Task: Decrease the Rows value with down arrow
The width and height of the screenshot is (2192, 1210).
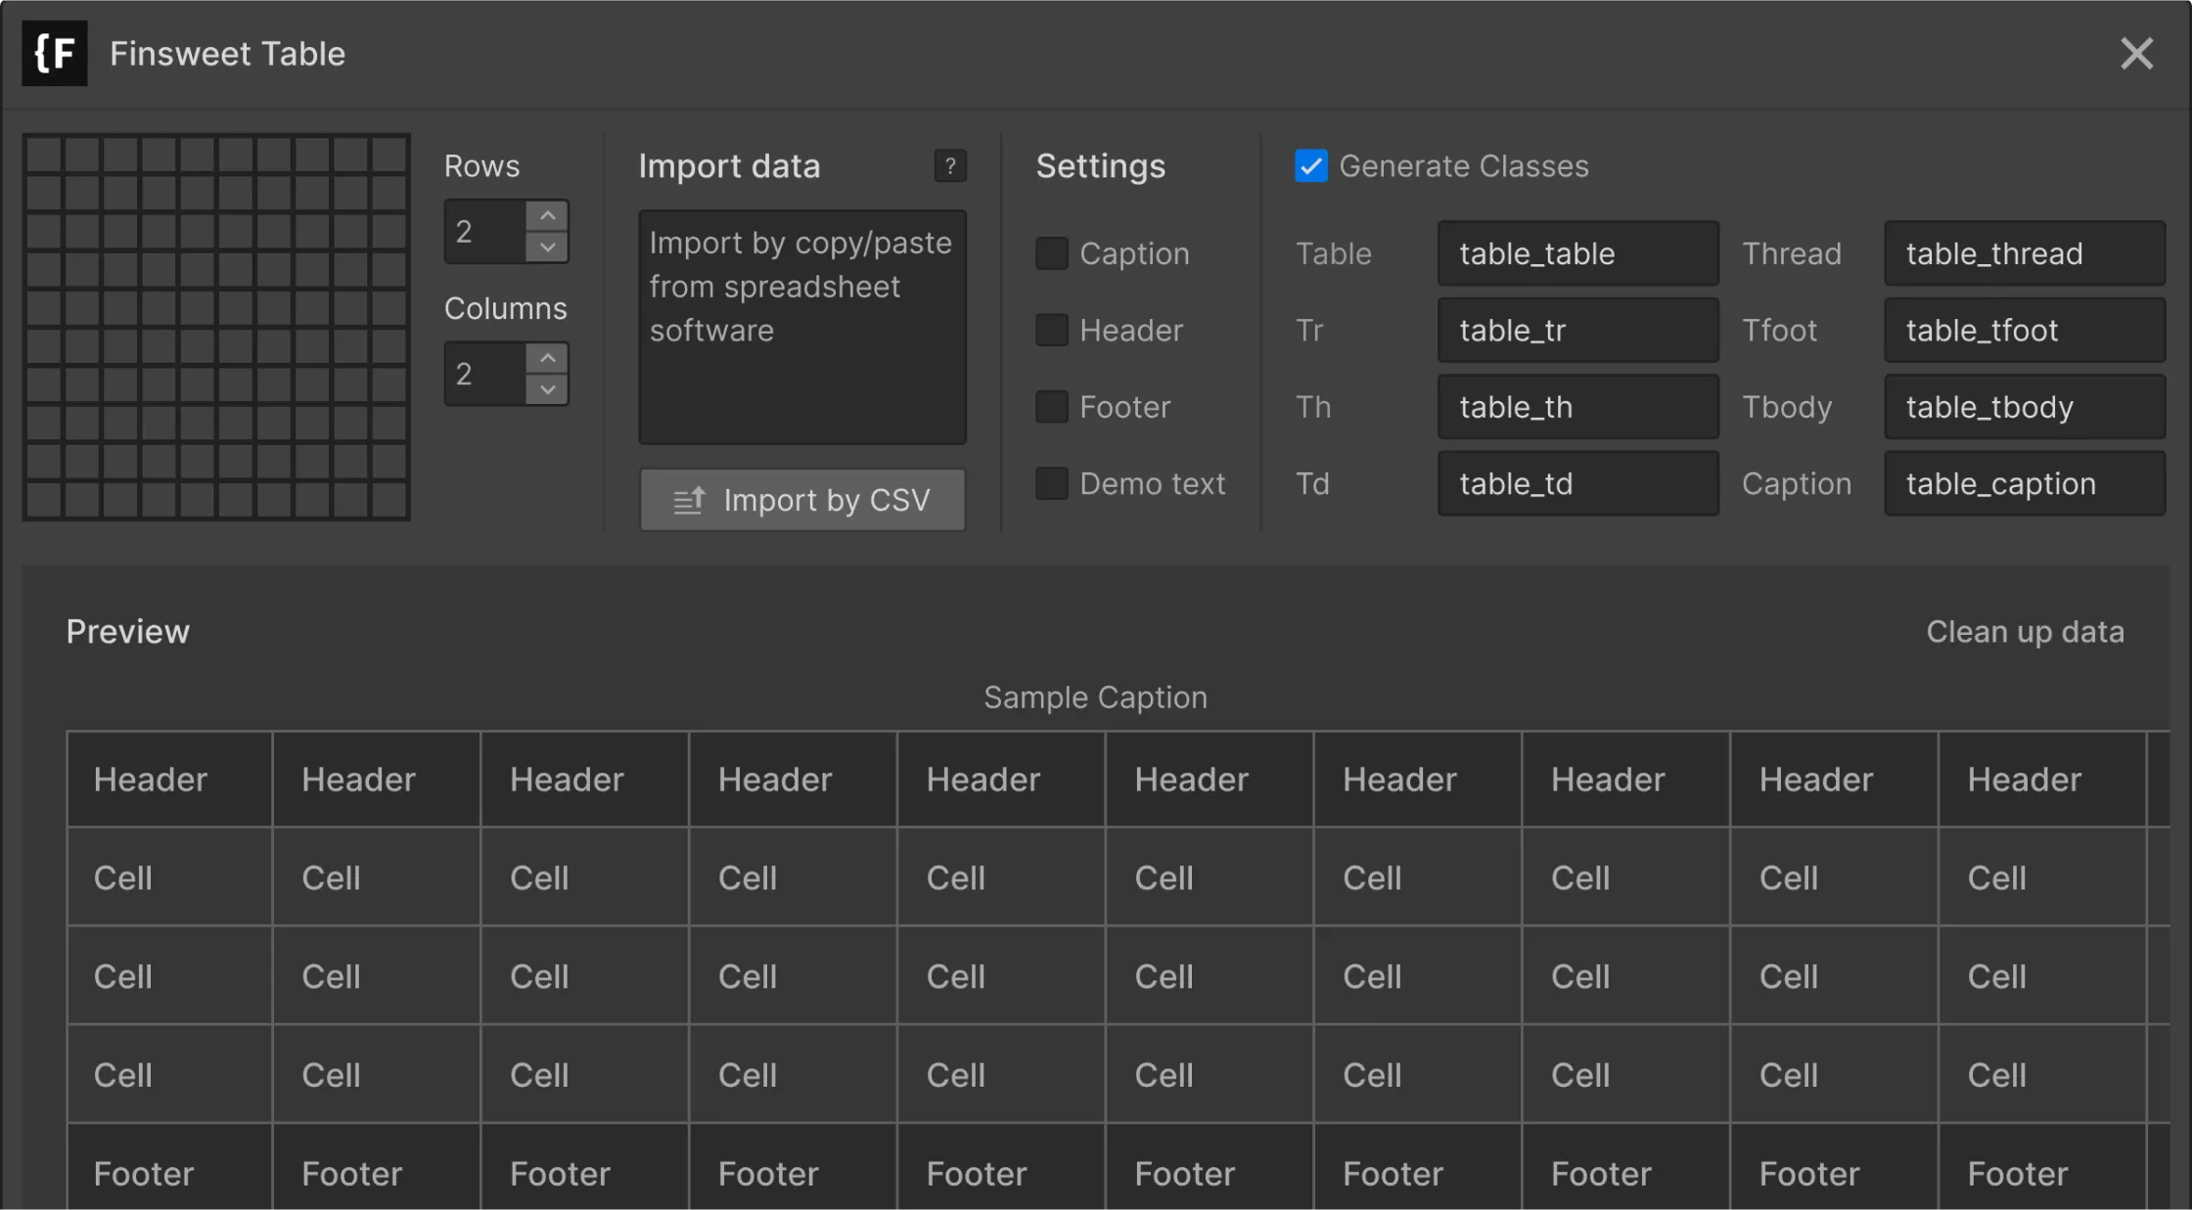Action: coord(547,247)
